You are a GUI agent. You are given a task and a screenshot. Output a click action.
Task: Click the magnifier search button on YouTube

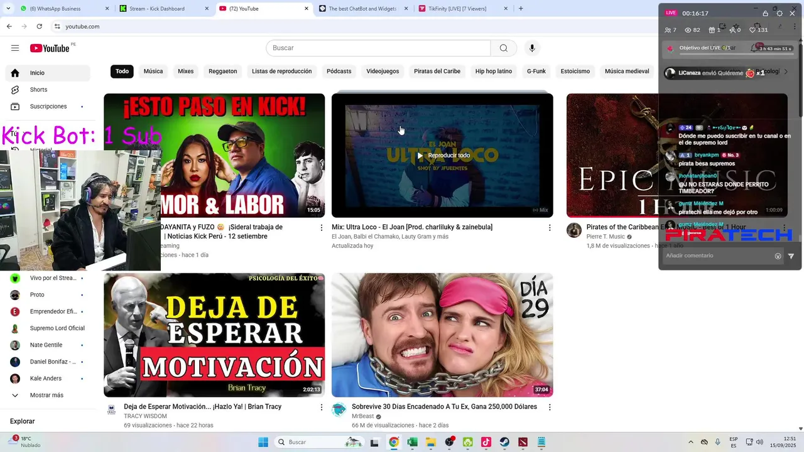click(504, 48)
